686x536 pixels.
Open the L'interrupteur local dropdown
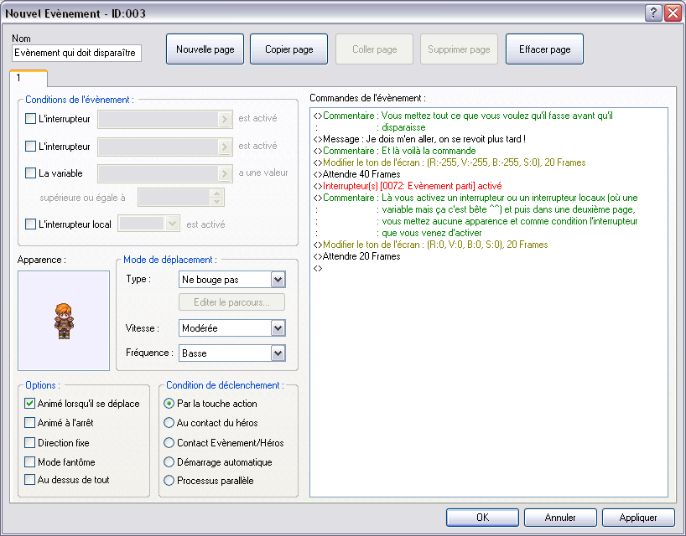pyautogui.click(x=173, y=224)
